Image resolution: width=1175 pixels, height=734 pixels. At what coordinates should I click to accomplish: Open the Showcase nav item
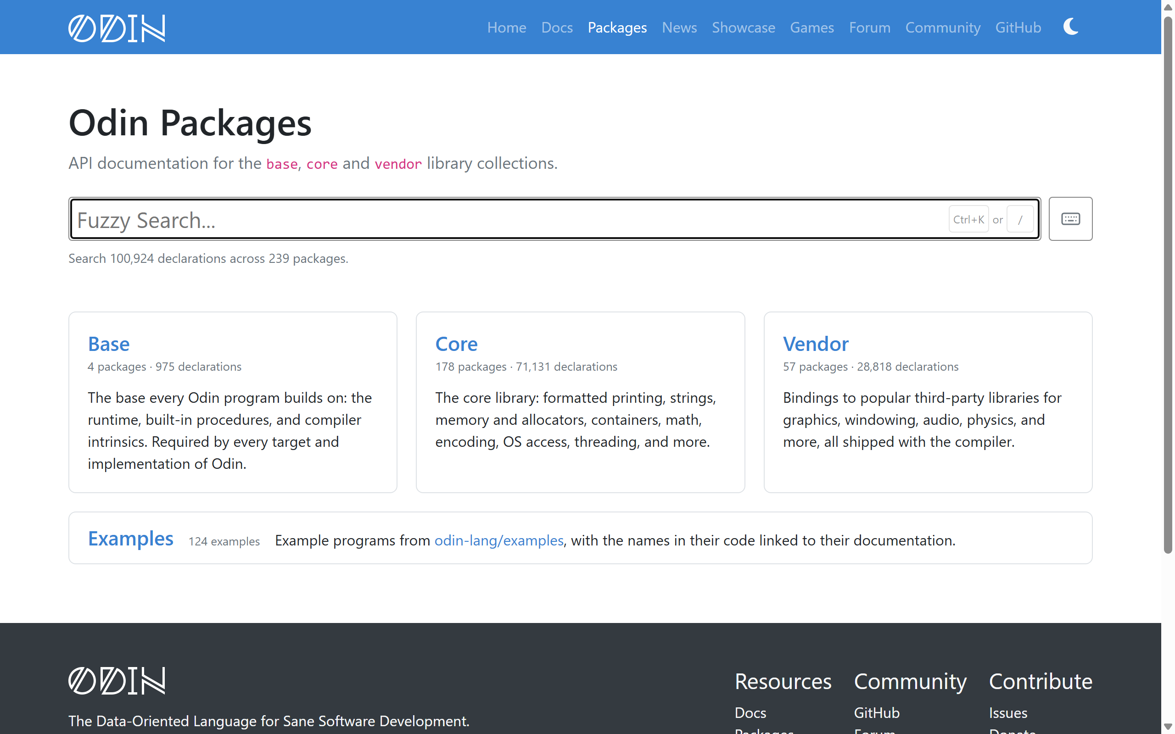pyautogui.click(x=744, y=28)
